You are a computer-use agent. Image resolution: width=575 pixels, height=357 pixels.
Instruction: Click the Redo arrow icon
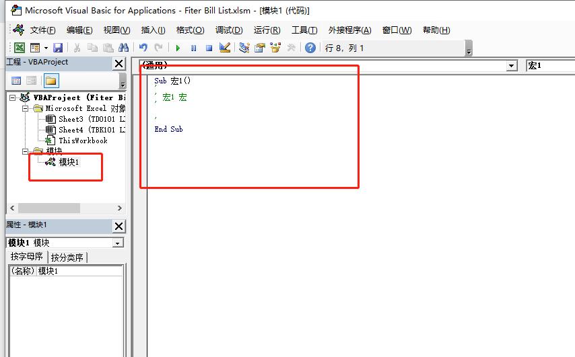click(158, 48)
